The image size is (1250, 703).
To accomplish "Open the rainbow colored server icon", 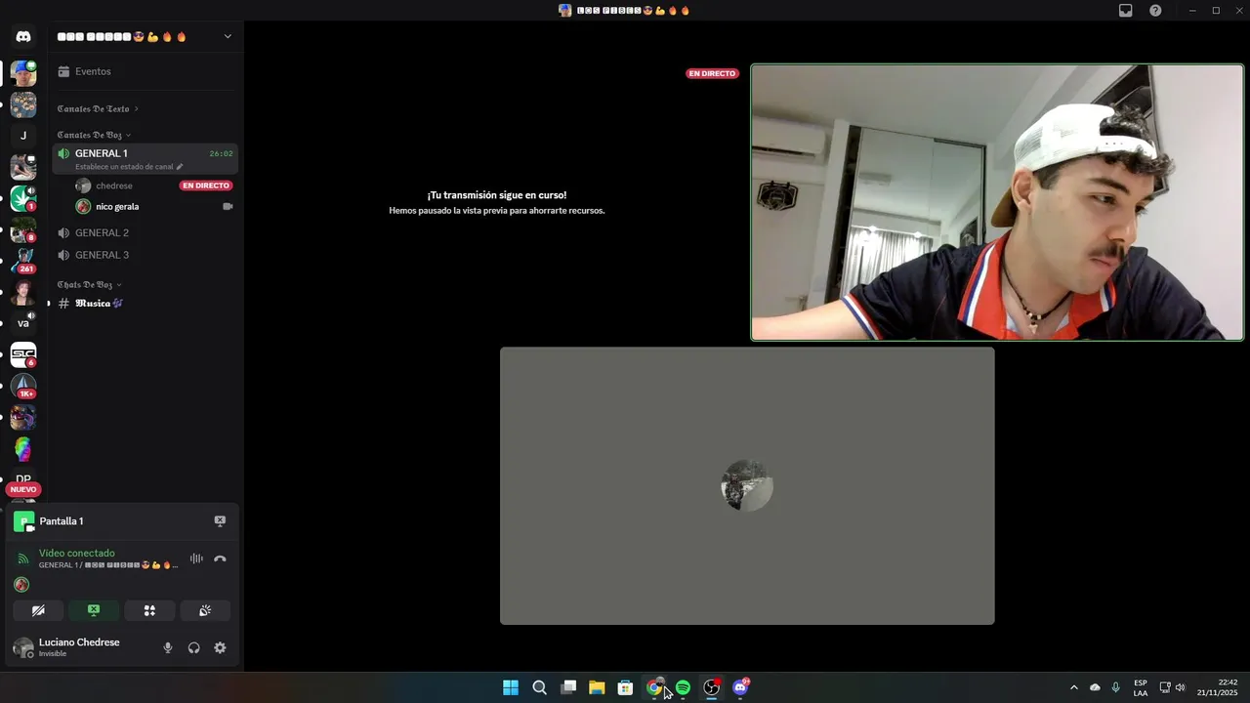I will tap(23, 448).
